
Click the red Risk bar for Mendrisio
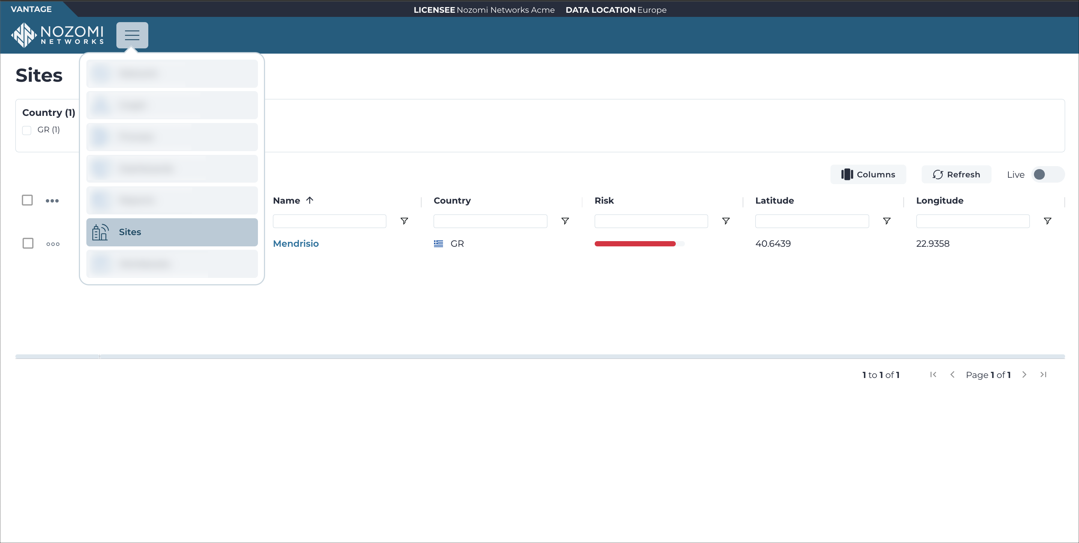tap(636, 243)
